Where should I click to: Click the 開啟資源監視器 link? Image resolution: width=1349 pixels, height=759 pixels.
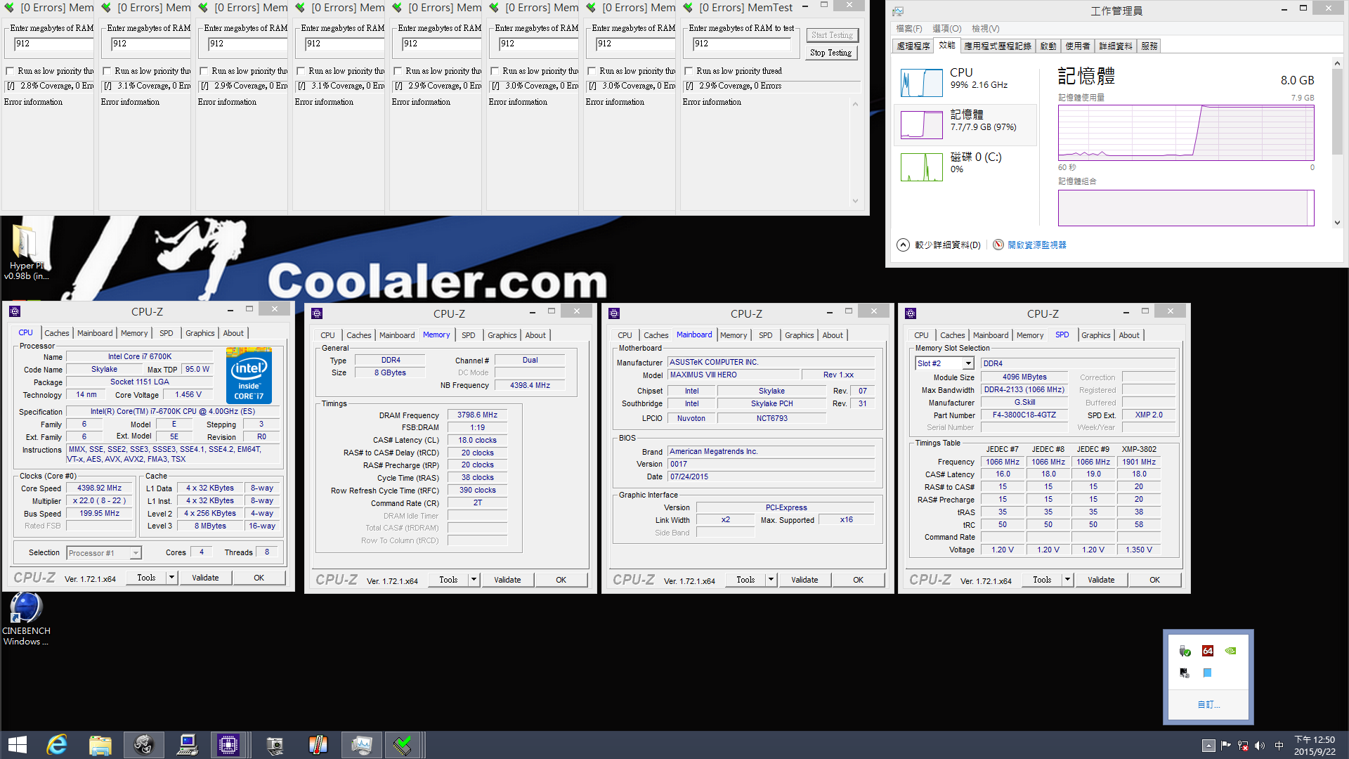1036,245
